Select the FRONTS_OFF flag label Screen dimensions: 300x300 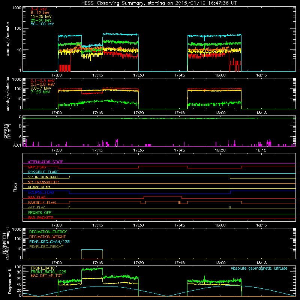pos(40,212)
